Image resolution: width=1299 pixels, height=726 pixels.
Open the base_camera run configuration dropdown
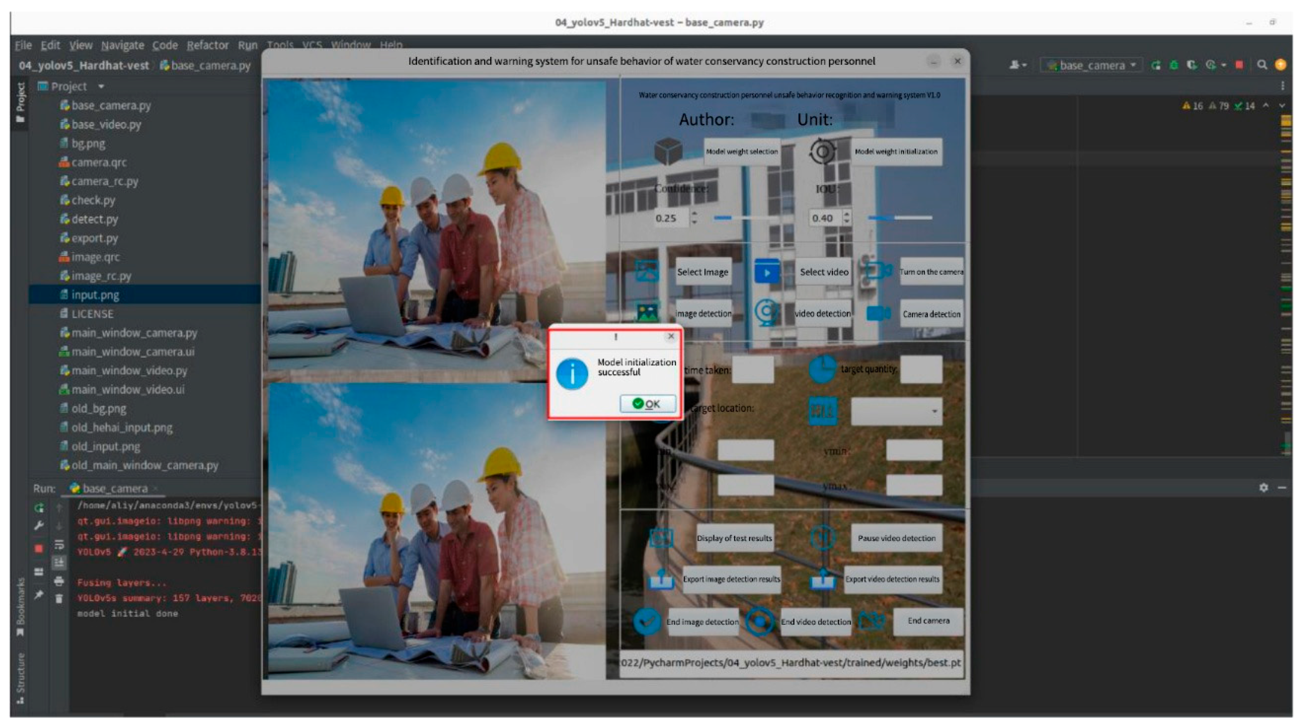pyautogui.click(x=1092, y=65)
